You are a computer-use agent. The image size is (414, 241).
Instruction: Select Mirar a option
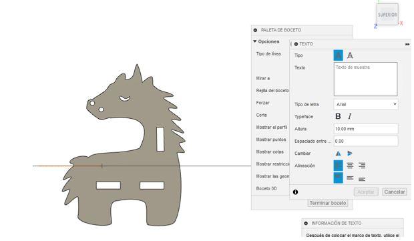tap(262, 78)
